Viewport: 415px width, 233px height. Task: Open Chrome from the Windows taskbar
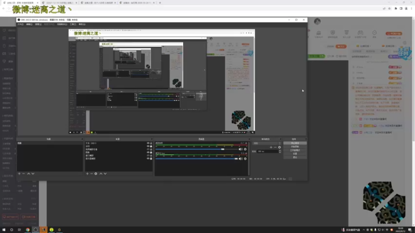[27, 230]
